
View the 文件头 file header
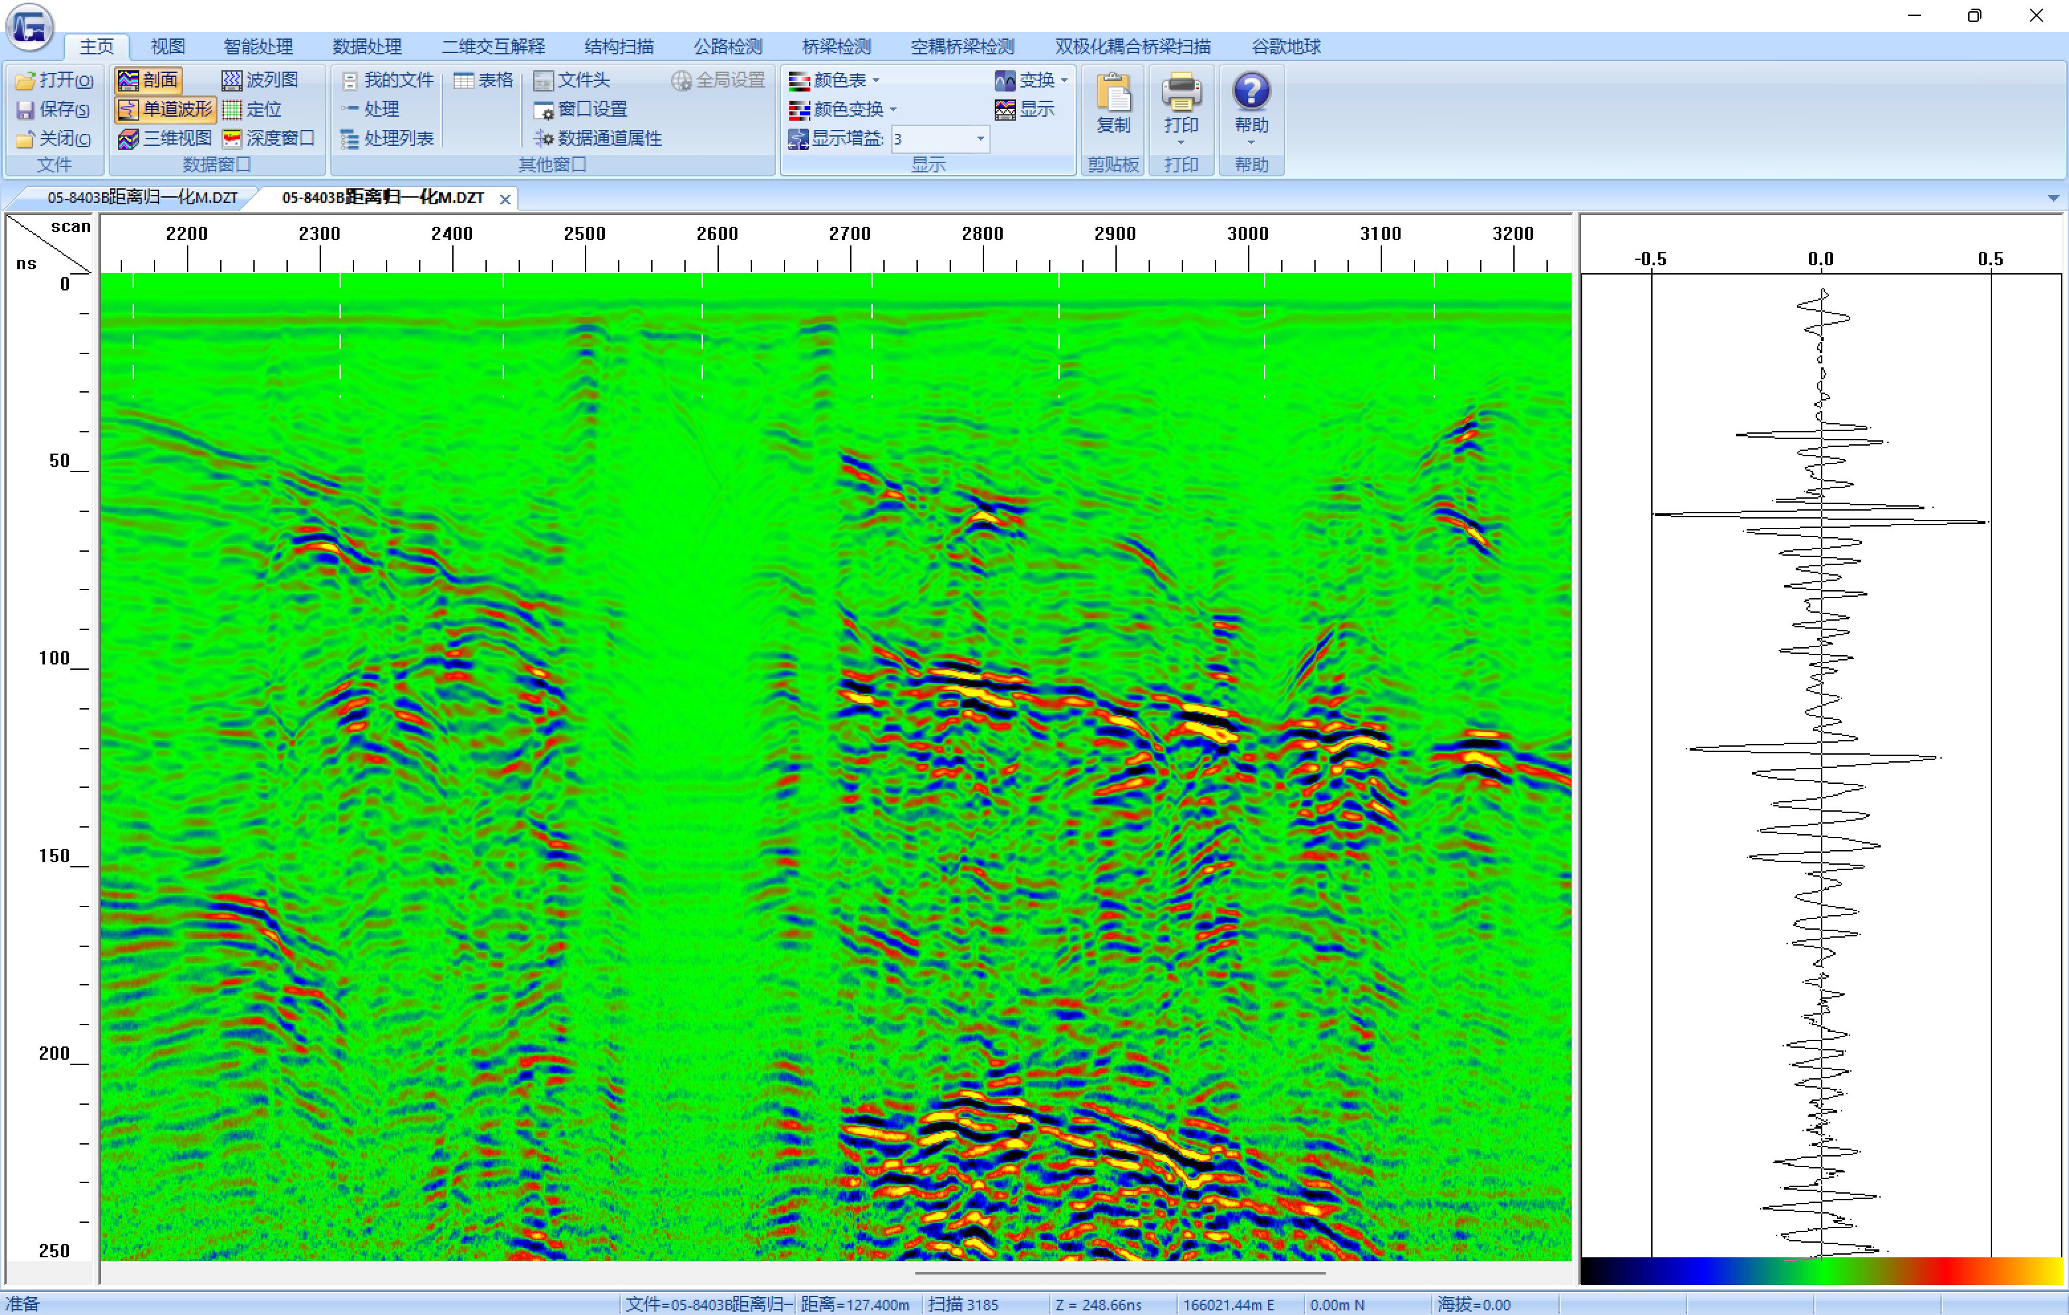(x=572, y=80)
